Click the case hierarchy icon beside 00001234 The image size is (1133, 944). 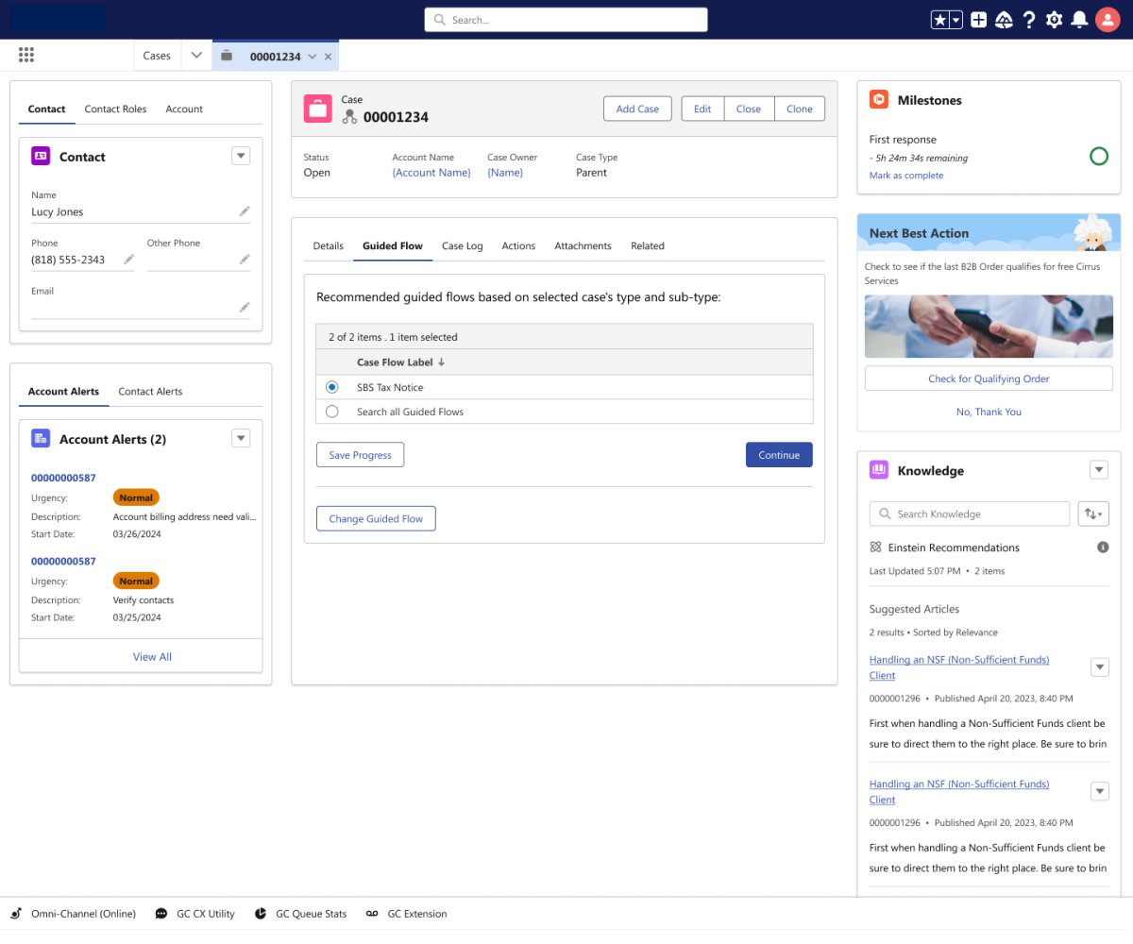349,117
